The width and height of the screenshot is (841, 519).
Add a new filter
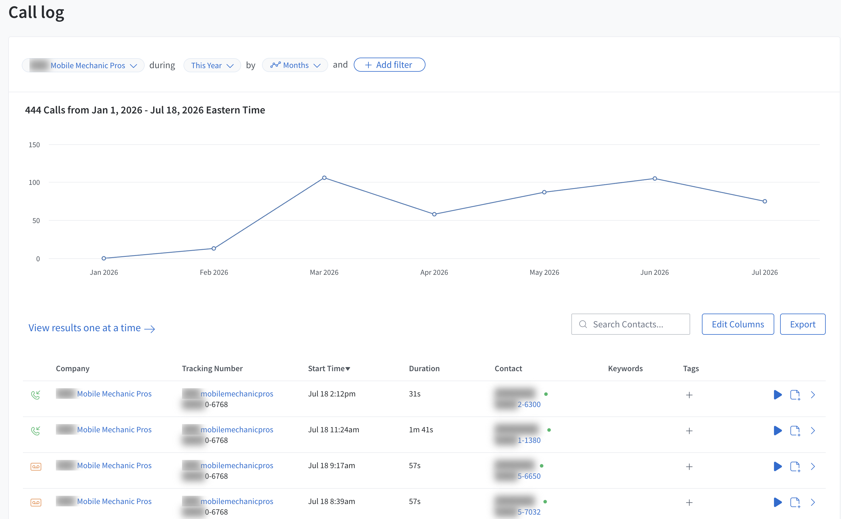pos(389,65)
